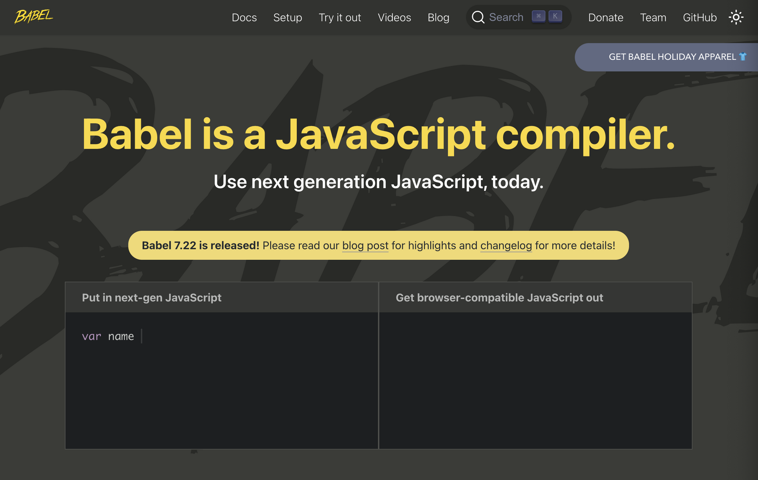This screenshot has width=758, height=480.
Task: Open the Try it out page
Action: (x=340, y=17)
